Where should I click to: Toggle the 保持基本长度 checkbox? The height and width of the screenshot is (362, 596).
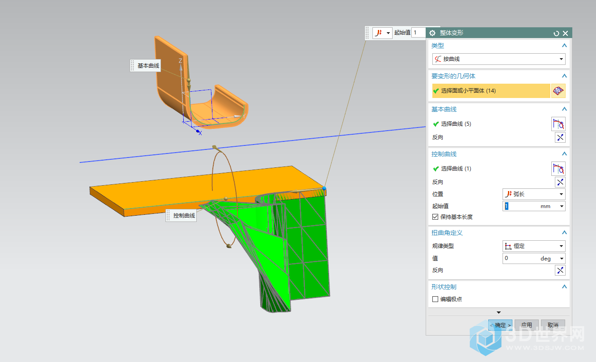435,217
